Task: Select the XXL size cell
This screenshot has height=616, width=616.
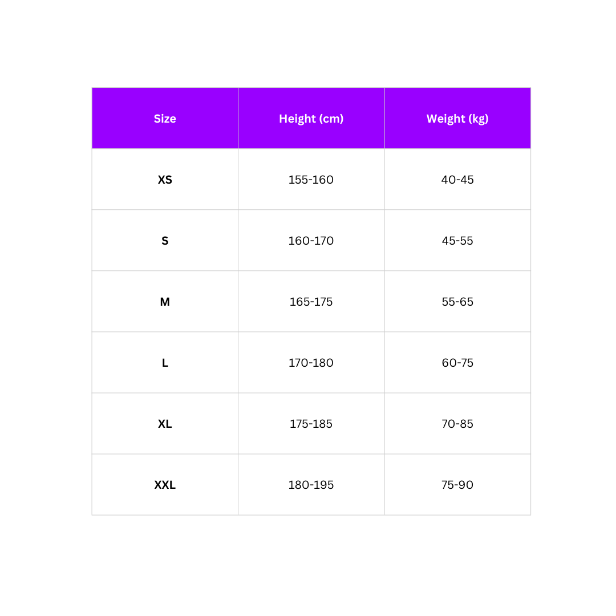Action: pos(165,485)
